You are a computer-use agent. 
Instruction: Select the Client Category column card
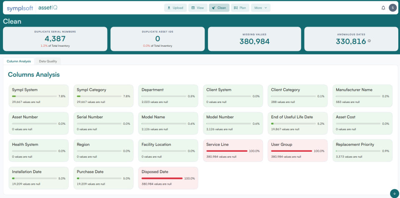click(297, 96)
